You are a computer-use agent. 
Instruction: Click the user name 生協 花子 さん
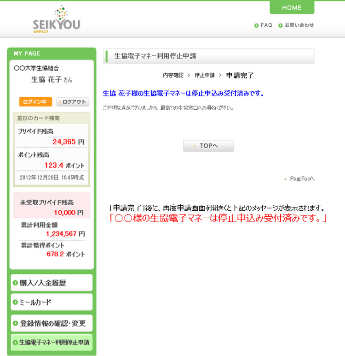click(52, 79)
